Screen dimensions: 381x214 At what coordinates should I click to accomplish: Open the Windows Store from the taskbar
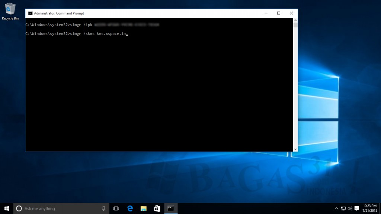tap(157, 208)
